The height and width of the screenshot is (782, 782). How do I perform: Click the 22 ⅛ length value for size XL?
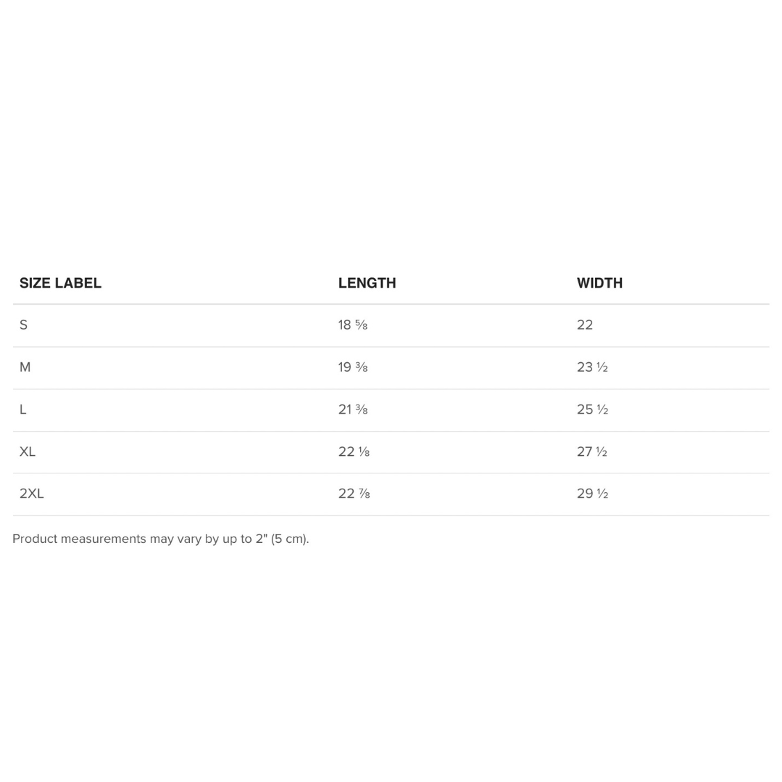(x=354, y=452)
